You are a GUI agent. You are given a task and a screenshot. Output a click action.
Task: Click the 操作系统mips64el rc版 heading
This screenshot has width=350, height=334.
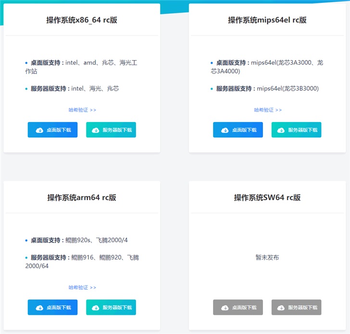[x=267, y=20]
